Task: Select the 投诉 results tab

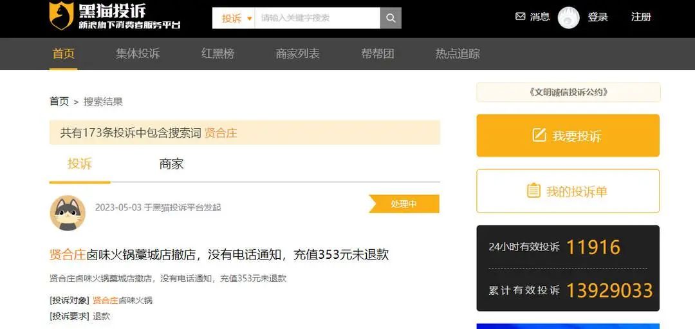Action: tap(80, 164)
